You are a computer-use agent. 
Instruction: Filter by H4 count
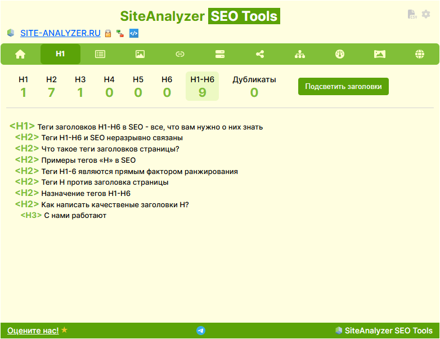109,87
